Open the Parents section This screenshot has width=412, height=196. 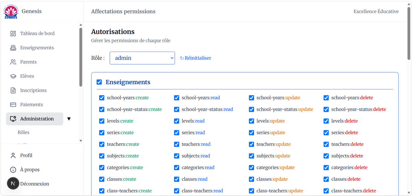tap(28, 62)
